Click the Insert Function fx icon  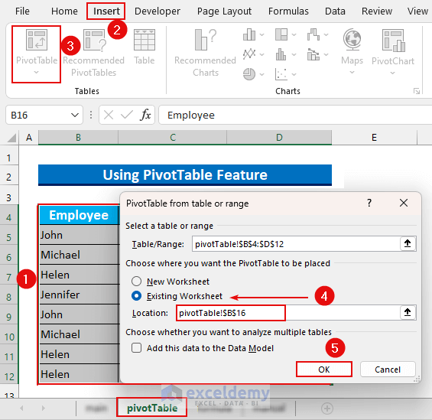(x=145, y=115)
